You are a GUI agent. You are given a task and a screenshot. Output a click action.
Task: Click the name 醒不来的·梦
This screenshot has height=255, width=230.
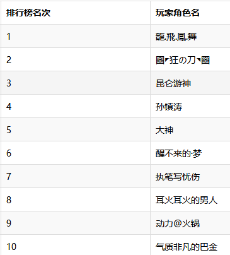pyautogui.click(x=178, y=153)
